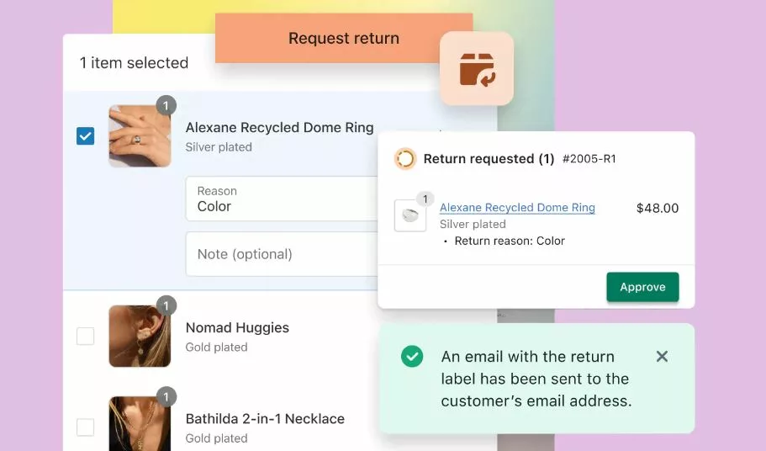766x451 pixels.
Task: Click the green Approve button
Action: pos(643,287)
